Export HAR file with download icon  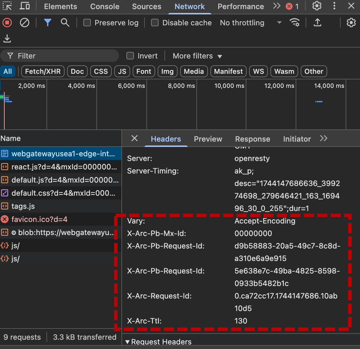point(7,39)
